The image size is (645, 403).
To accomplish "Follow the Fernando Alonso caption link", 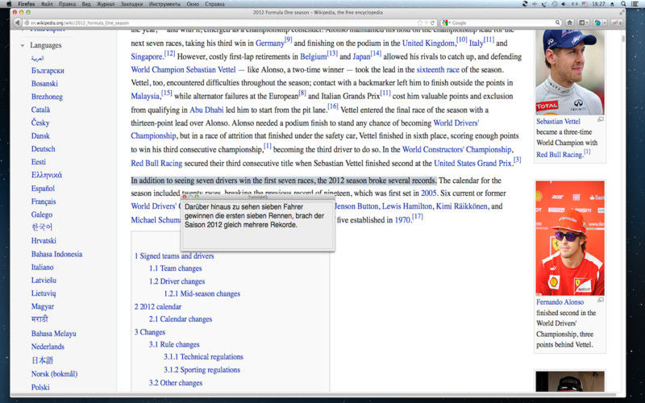I will click(x=560, y=301).
